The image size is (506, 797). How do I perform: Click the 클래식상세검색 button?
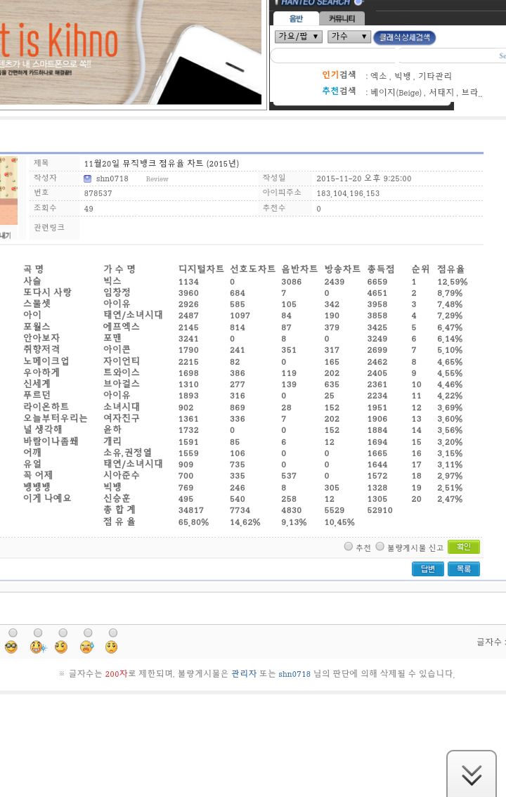[405, 38]
